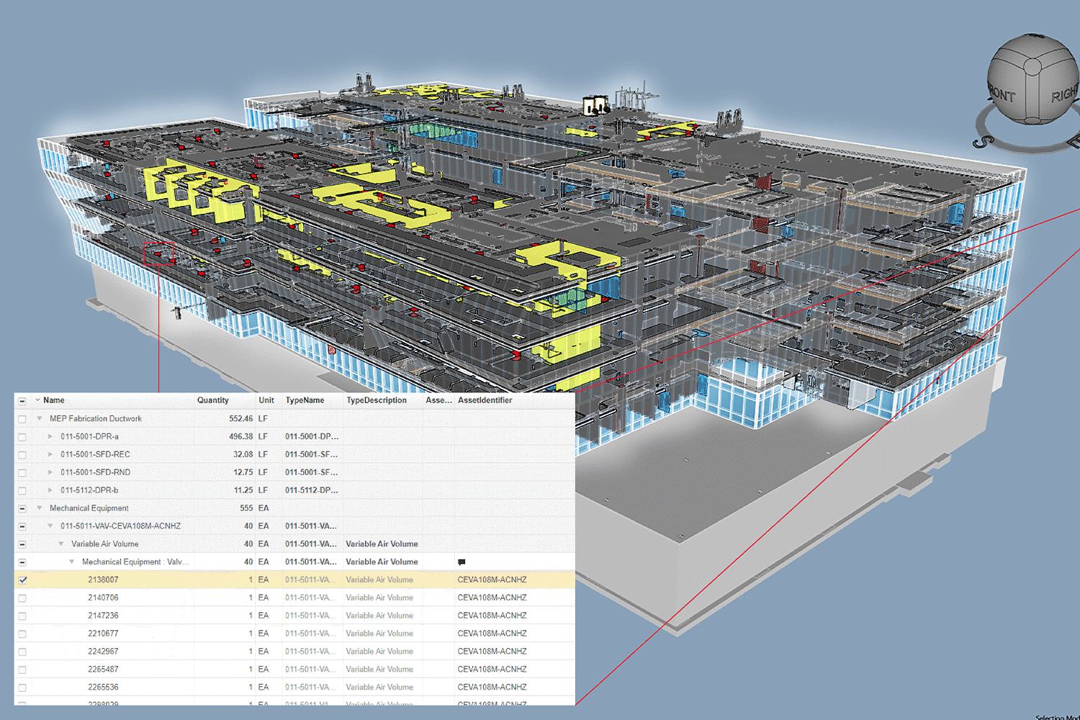Expand the 011-5112-DPR-b node
The width and height of the screenshot is (1080, 720).
point(50,490)
